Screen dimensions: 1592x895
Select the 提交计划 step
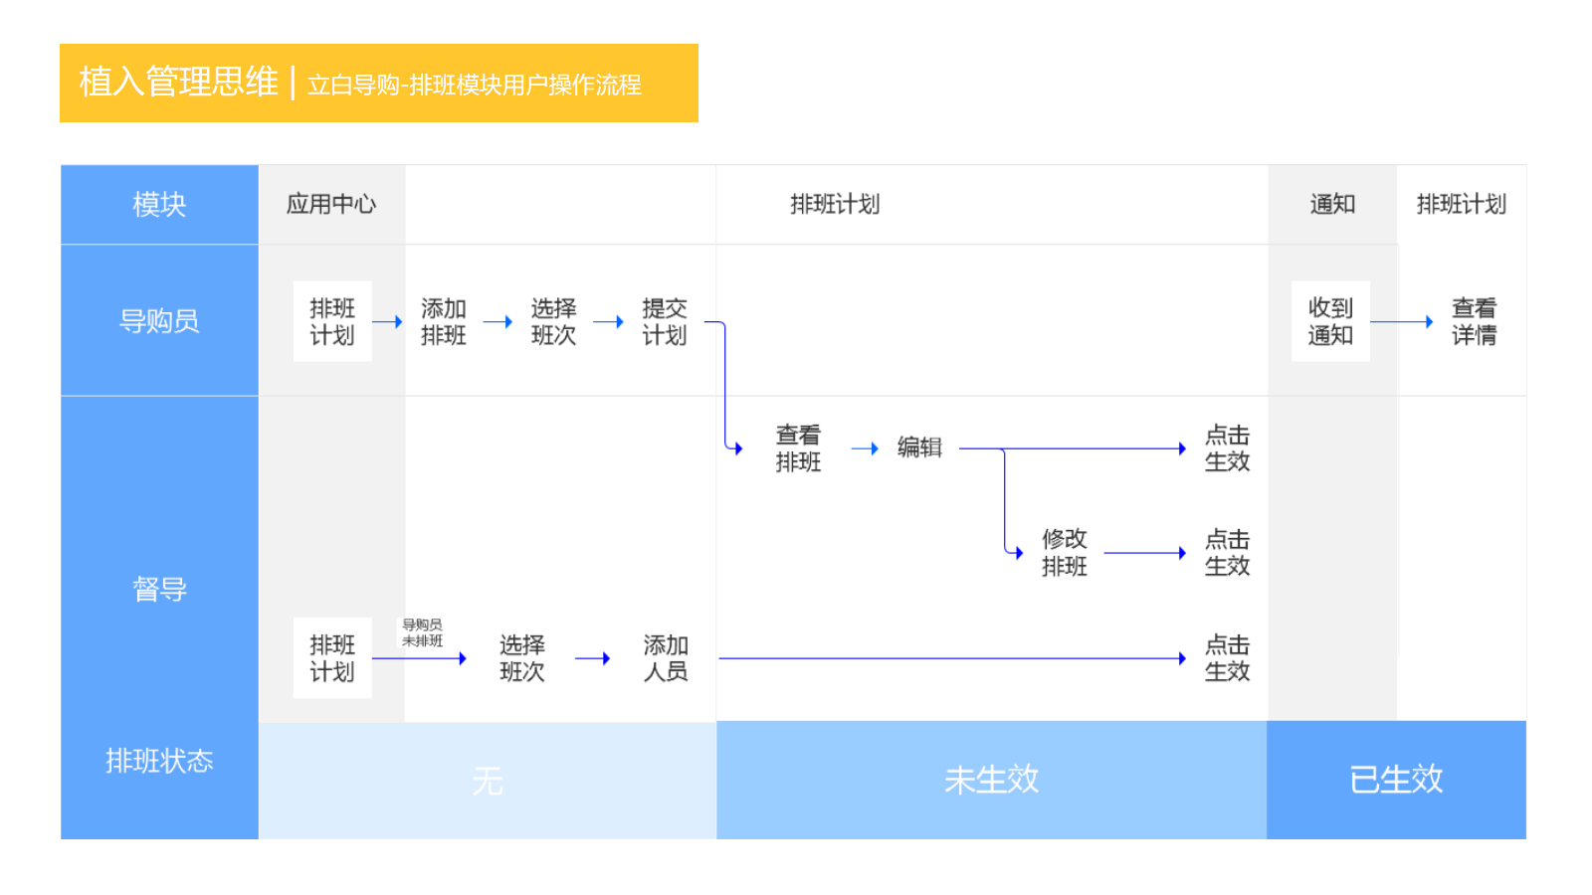[x=664, y=321]
